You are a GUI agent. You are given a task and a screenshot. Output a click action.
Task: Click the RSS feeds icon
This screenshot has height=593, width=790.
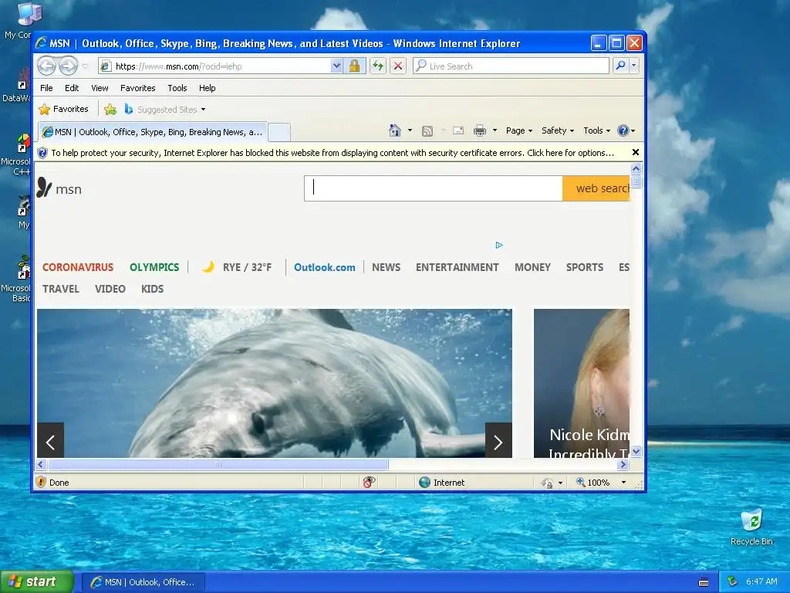click(x=427, y=131)
